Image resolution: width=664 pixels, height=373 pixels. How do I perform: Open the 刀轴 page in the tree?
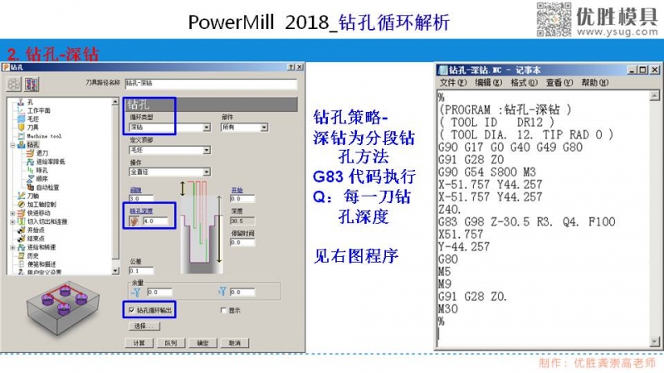pyautogui.click(x=33, y=196)
